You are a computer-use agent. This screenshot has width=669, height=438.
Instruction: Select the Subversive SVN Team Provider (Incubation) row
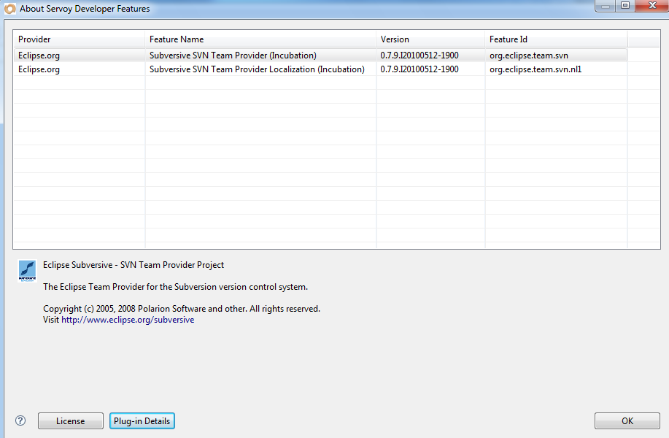320,55
